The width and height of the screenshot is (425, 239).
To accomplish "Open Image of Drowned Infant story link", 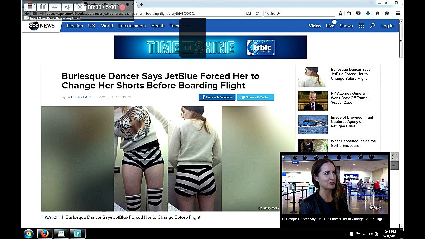I will pos(352,122).
